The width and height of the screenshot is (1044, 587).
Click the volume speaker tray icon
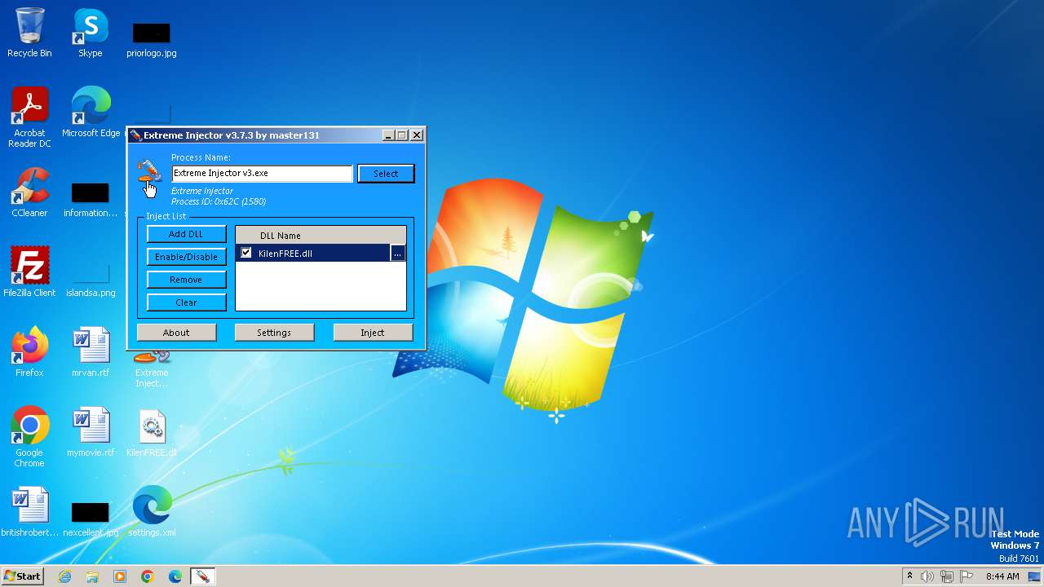point(927,576)
